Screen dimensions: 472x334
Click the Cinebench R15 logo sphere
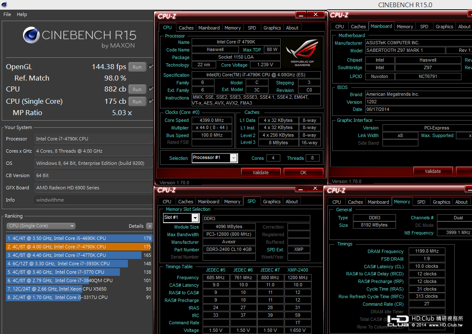pos(31,35)
